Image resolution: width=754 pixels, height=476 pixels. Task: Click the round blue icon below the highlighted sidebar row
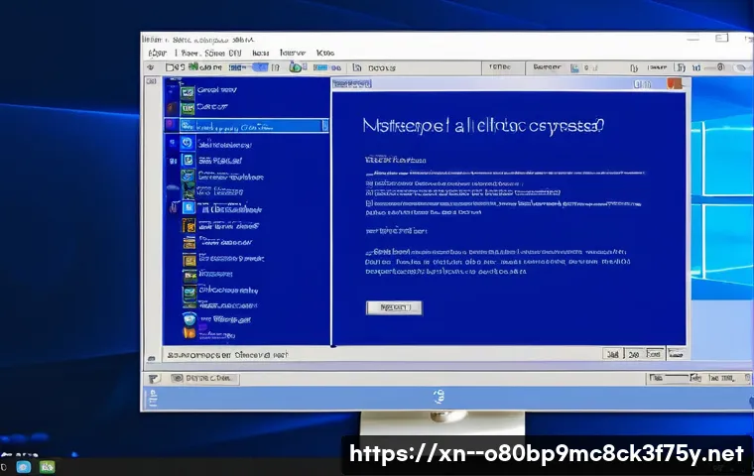point(187,145)
